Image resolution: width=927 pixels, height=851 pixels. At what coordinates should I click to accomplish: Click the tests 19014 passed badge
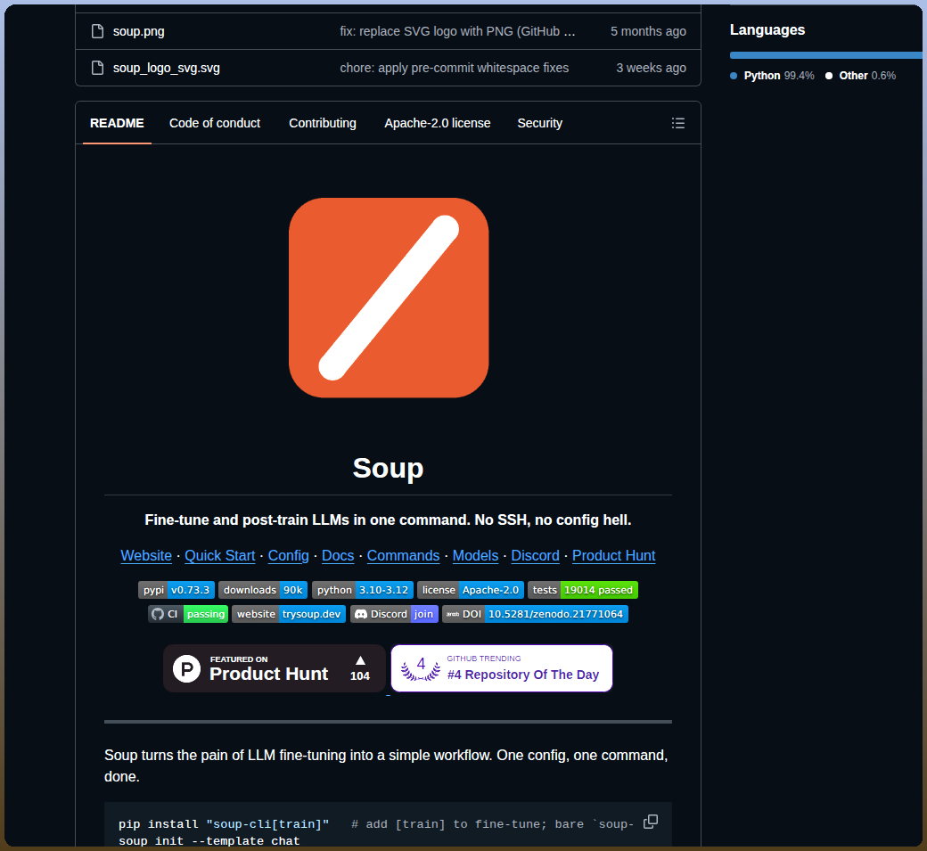(582, 590)
